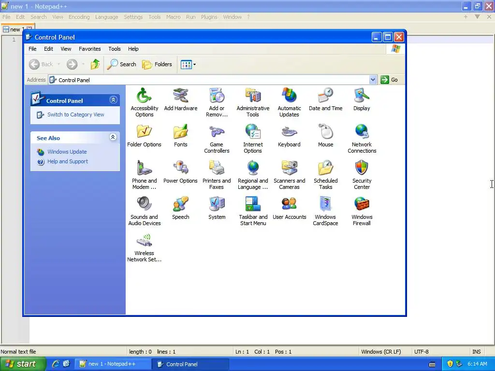Open Control Panel Edit menu
495x371 pixels.
click(48, 49)
